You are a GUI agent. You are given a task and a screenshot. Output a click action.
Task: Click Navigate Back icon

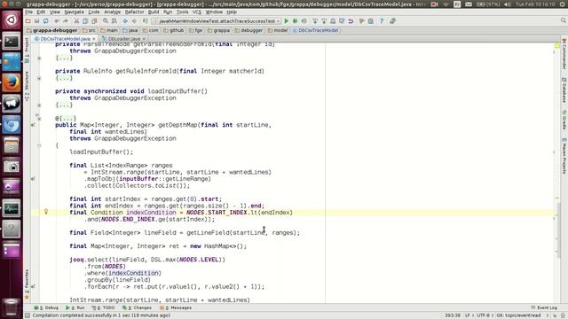tap(125, 21)
